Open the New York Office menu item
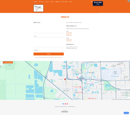130x115 pixels. (x=64, y=2)
